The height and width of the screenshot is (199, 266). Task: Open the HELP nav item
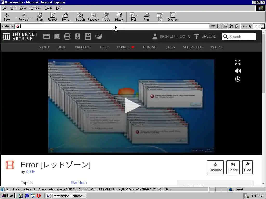pos(104,47)
